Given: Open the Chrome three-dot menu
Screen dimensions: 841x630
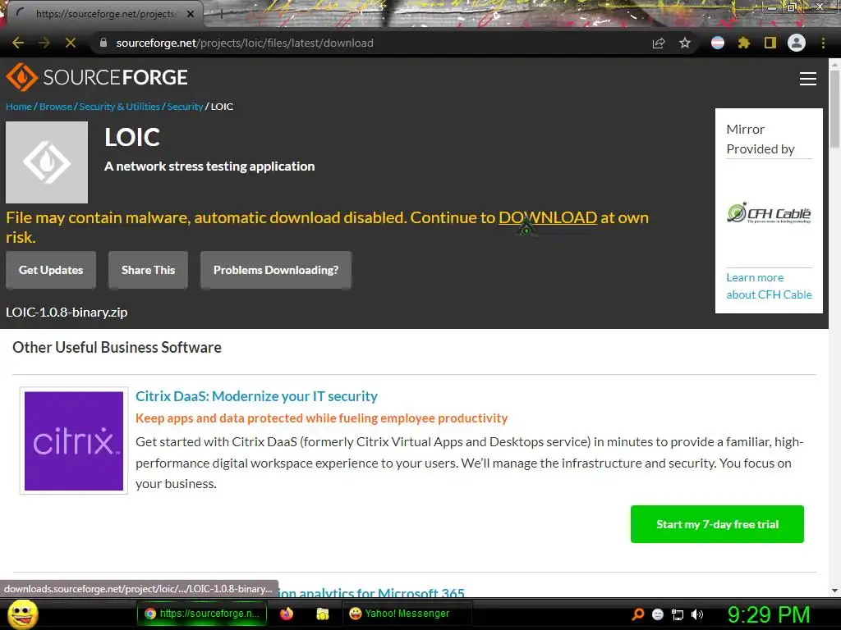Looking at the screenshot, I should pyautogui.click(x=823, y=43).
